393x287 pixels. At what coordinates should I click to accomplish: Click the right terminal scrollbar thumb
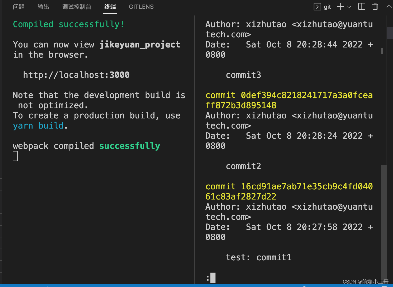(384, 224)
